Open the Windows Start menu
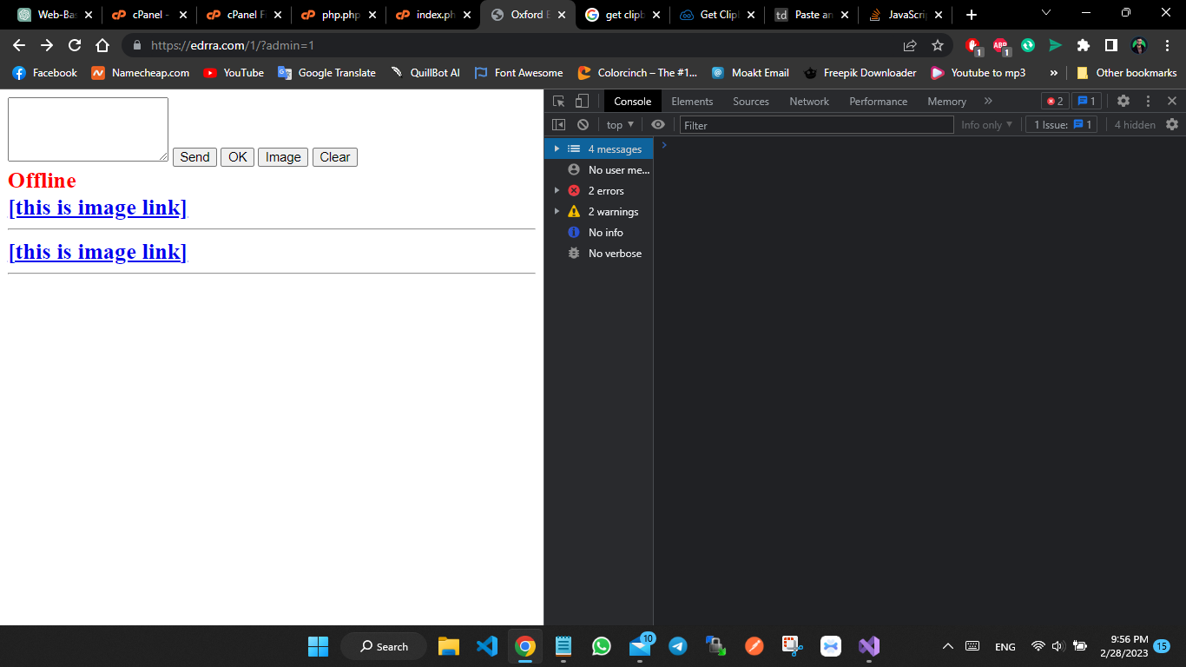Screen dimensions: 1186x667 (318, 646)
